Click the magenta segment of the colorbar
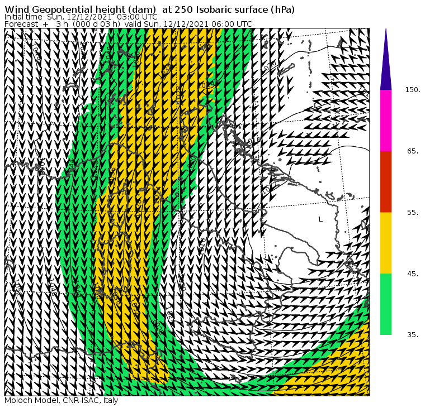This screenshot has width=425, height=408. (x=386, y=121)
